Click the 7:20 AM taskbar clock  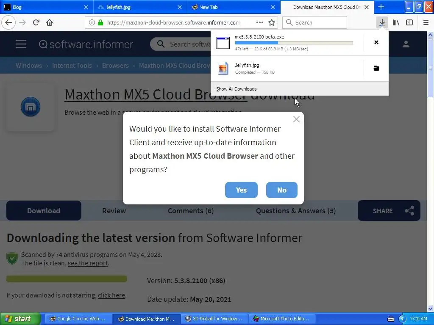click(418, 319)
